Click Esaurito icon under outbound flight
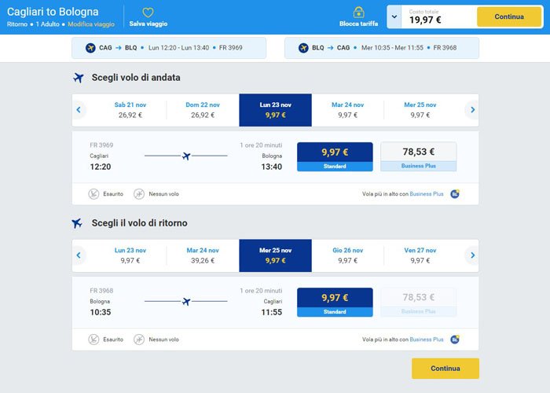Image resolution: width=550 pixels, height=393 pixels. pyautogui.click(x=93, y=193)
